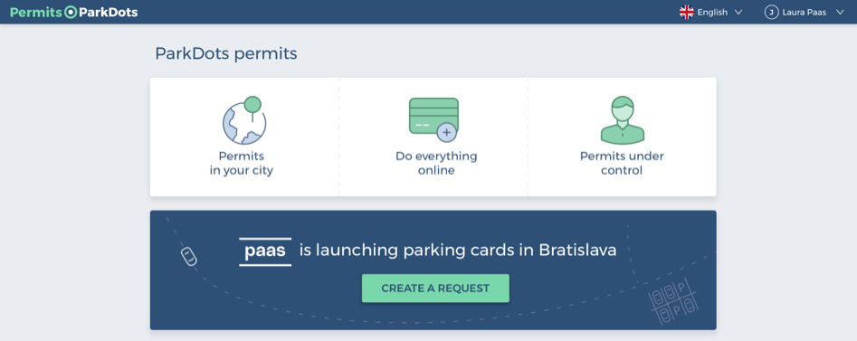Viewport: 857px width, 341px height.
Task: Click the chevron next to English
Action: coord(738,12)
